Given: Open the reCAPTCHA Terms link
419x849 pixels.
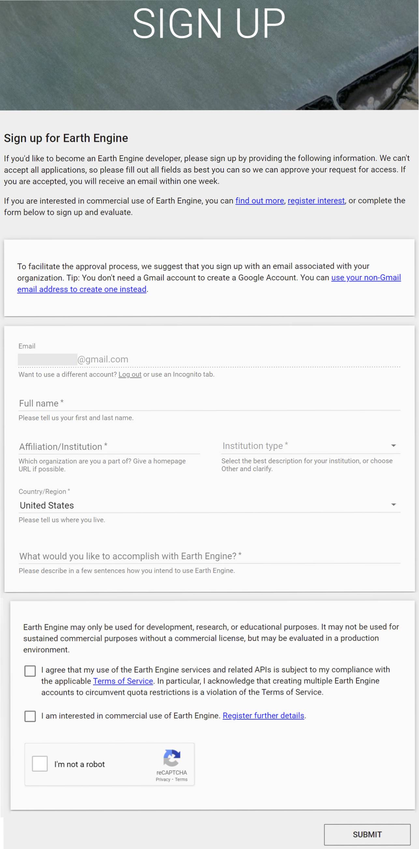Looking at the screenshot, I should tap(181, 779).
